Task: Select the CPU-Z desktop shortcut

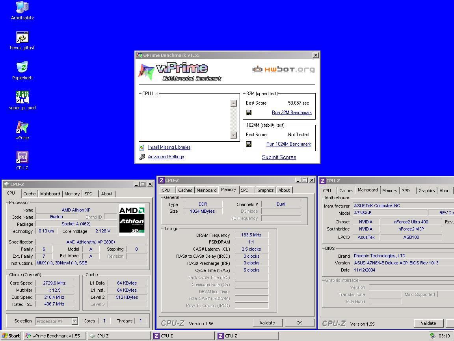Action: coord(22,160)
